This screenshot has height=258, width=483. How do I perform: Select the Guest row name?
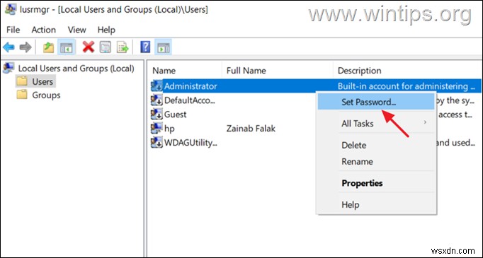click(x=175, y=115)
